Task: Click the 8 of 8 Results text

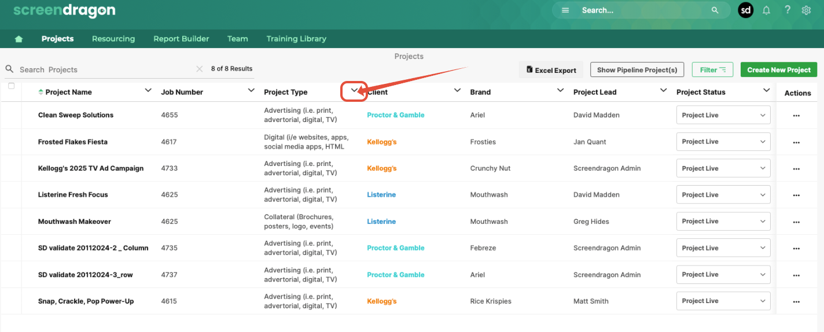Action: pos(231,69)
